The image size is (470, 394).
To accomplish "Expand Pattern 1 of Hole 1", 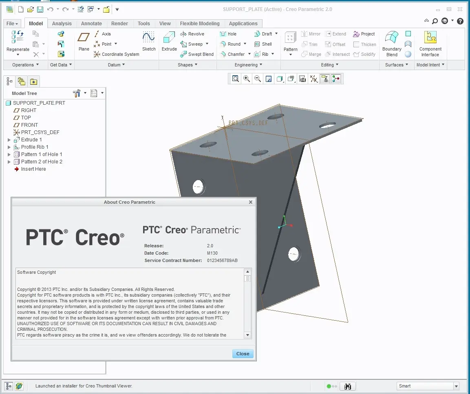I will pyautogui.click(x=9, y=154).
